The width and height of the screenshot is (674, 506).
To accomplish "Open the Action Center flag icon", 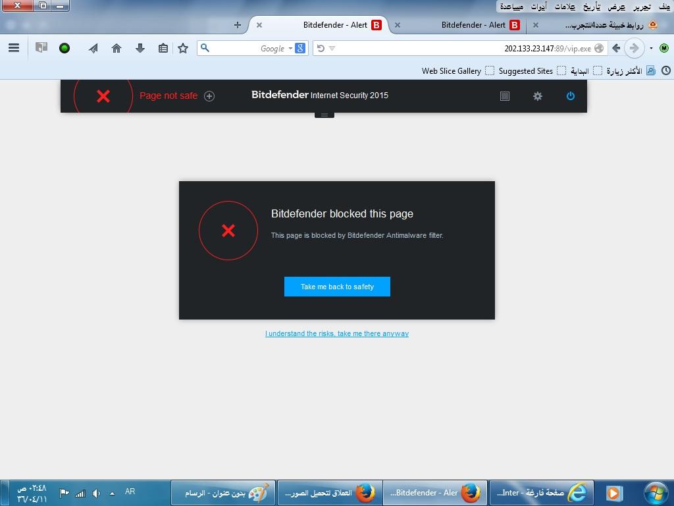I will [x=64, y=493].
